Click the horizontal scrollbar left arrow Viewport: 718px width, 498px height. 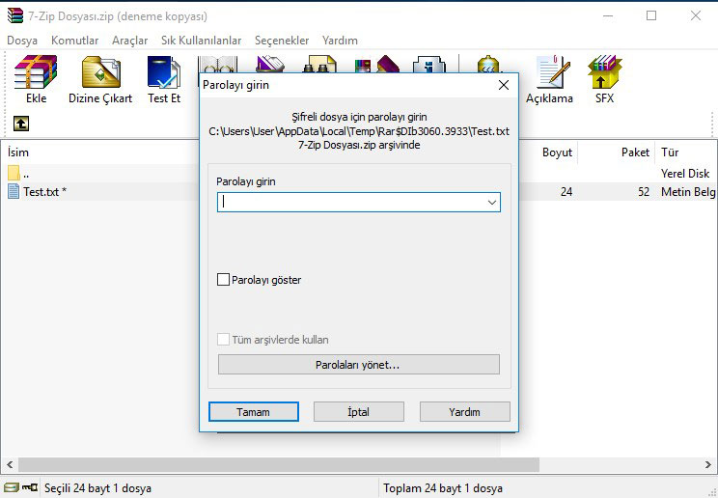point(9,464)
